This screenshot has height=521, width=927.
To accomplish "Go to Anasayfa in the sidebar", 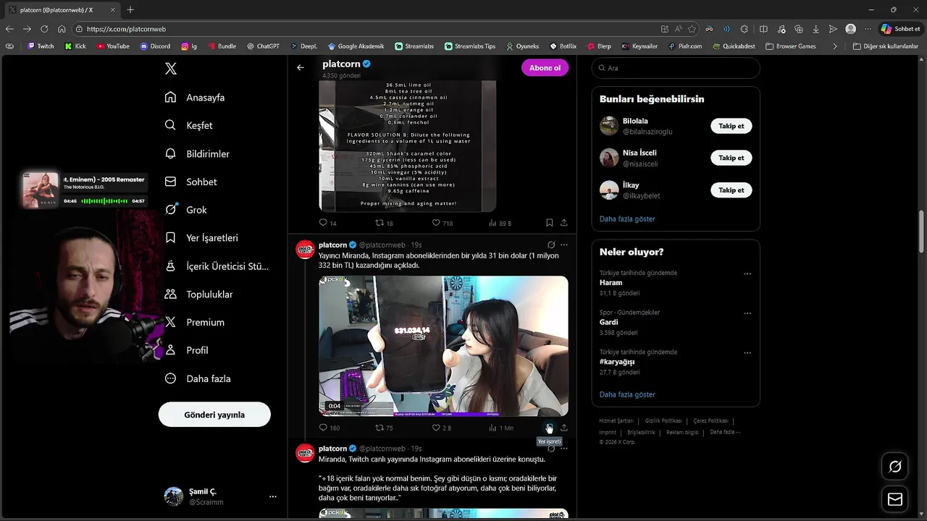I will point(195,98).
